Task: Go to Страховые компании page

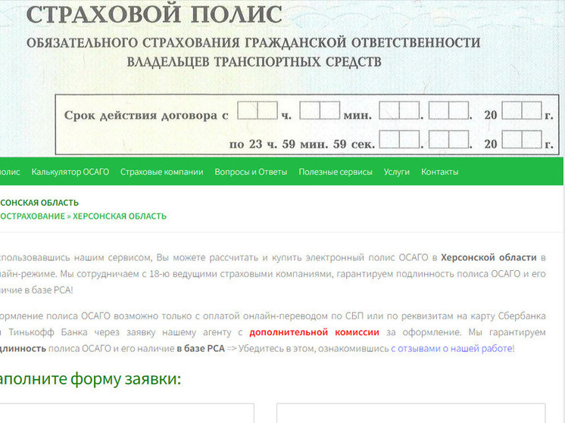Action: 161,172
